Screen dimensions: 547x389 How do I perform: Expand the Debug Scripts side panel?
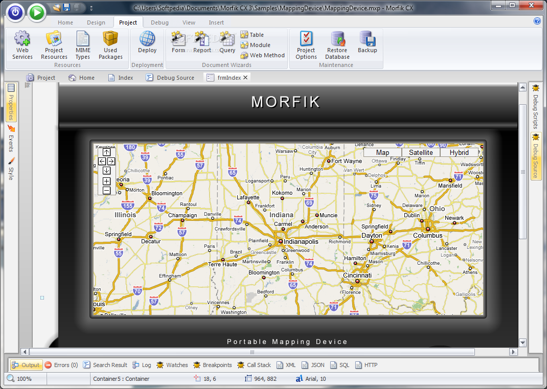(535, 106)
